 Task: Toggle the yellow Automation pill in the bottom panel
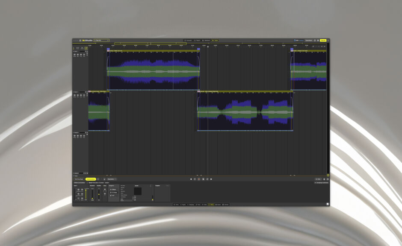[x=91, y=179]
